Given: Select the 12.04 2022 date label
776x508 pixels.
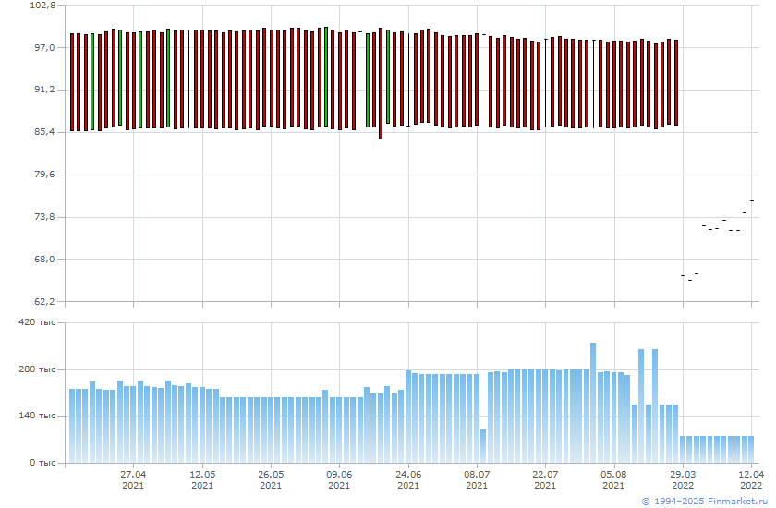Looking at the screenshot, I should click(751, 478).
